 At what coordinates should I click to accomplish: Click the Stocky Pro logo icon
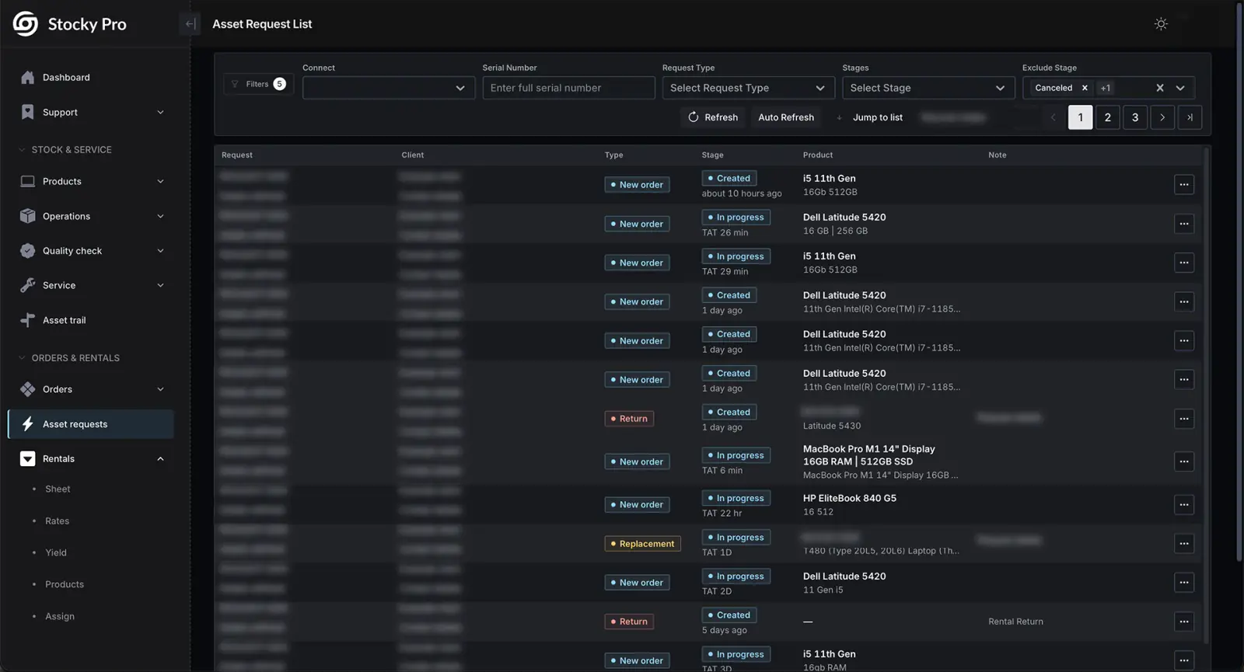[x=25, y=24]
